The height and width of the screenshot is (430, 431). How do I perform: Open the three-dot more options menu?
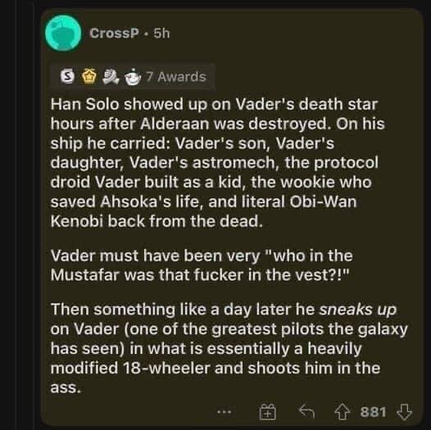225,412
